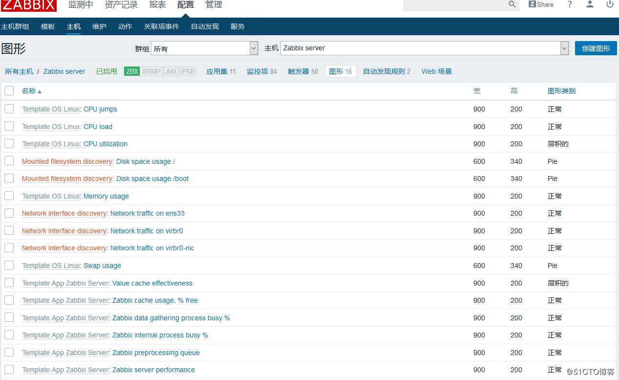This screenshot has width=619, height=380.
Task: Check the Disk space usage /boot checkbox
Action: [9, 178]
